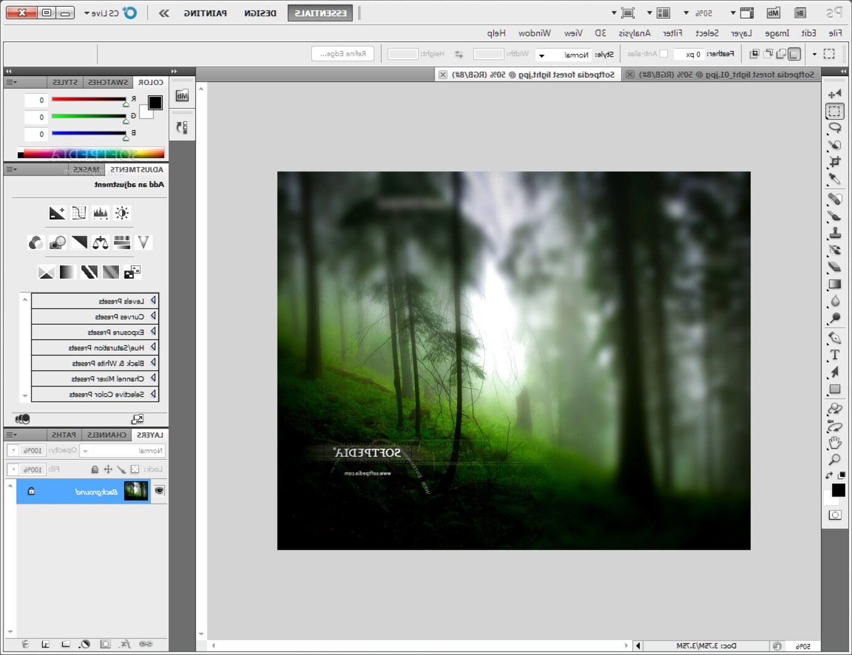Switch to the Masks tab
Screen dimensions: 852x655
point(86,170)
